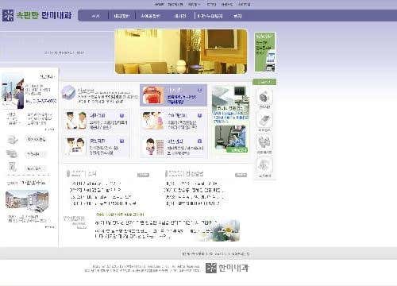Click the purple go button on doctor-patient card
Screen dimensions: 397x286
(x=200, y=115)
